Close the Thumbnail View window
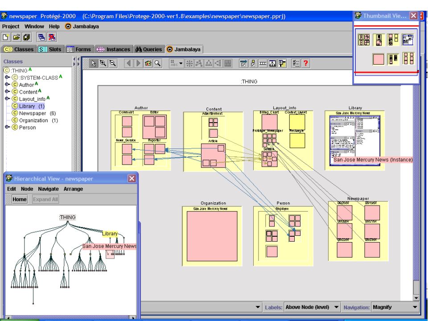Screen dimensions: 428x321 point(414,16)
